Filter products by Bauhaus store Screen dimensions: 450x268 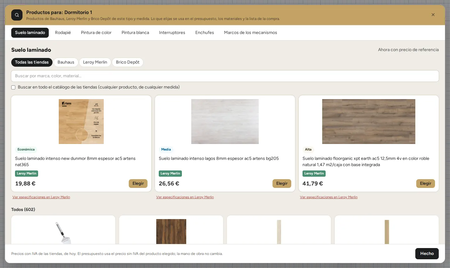(x=66, y=62)
